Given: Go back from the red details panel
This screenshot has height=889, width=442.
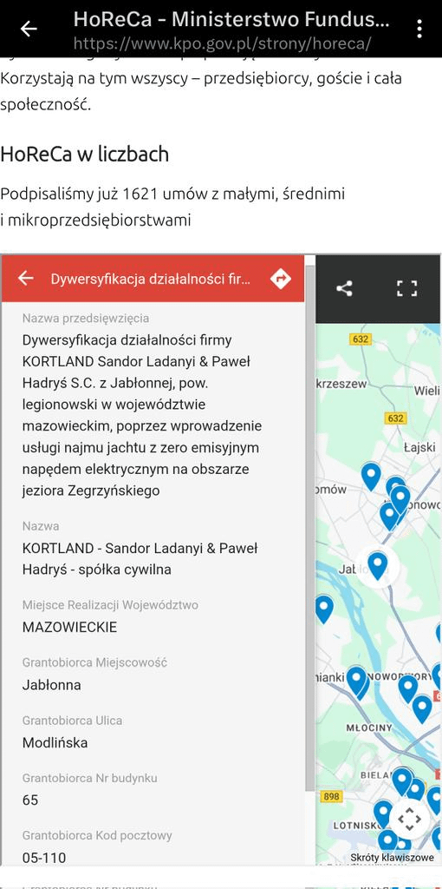Looking at the screenshot, I should [x=26, y=278].
